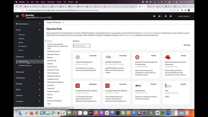Click the browser address bar URL

click(63, 10)
